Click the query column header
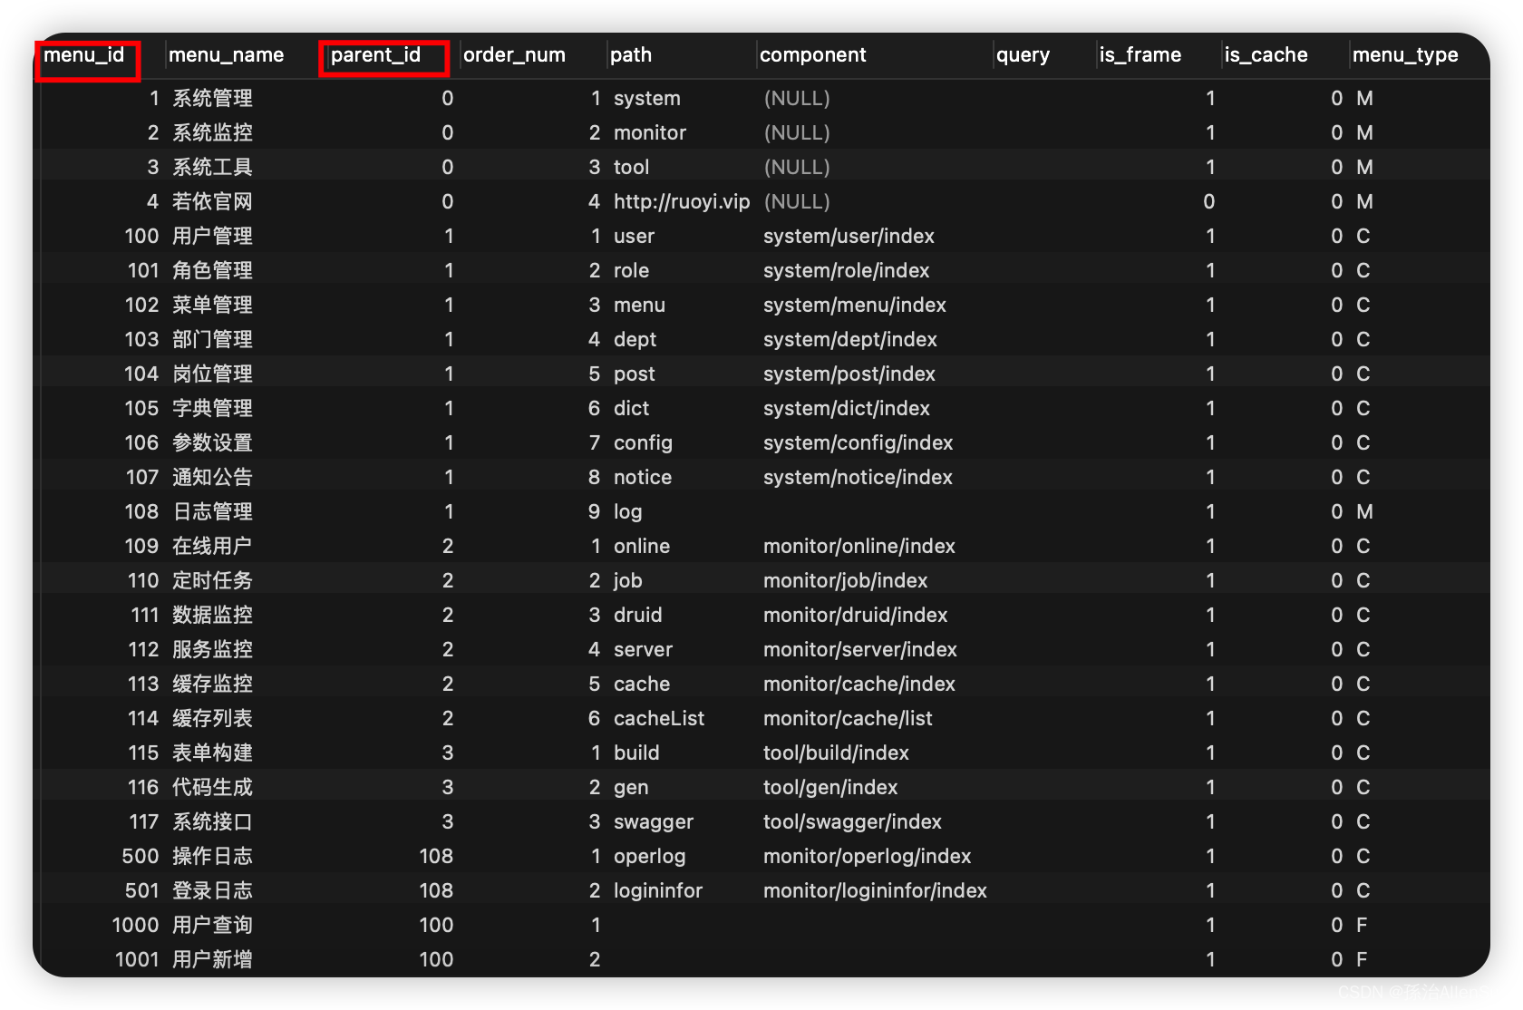Screen dimensions: 1523x1010 point(1023,55)
